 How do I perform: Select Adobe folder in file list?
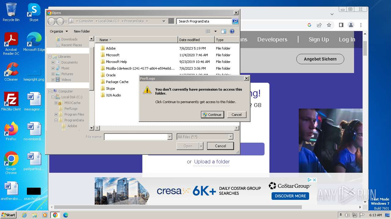pos(111,48)
